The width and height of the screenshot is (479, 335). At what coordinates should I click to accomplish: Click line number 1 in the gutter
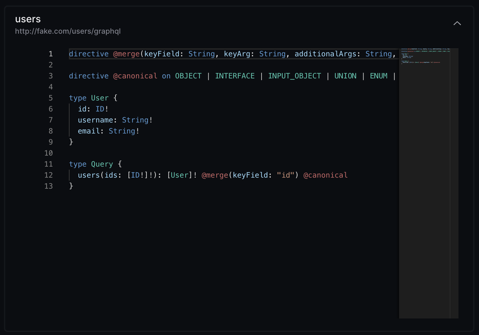(51, 54)
